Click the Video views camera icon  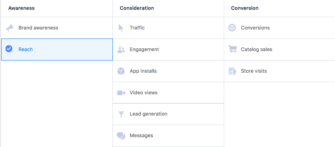121,93
